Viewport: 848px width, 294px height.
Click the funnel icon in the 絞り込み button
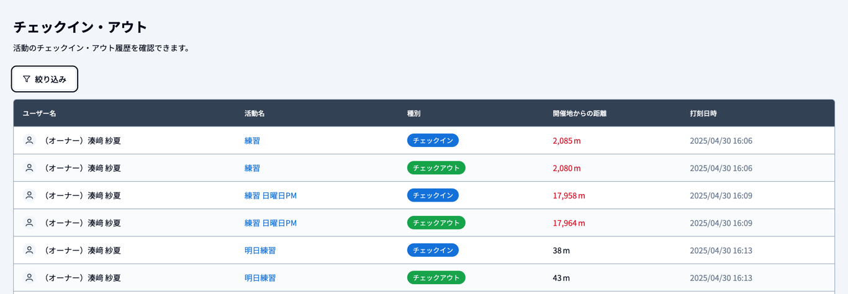[27, 79]
